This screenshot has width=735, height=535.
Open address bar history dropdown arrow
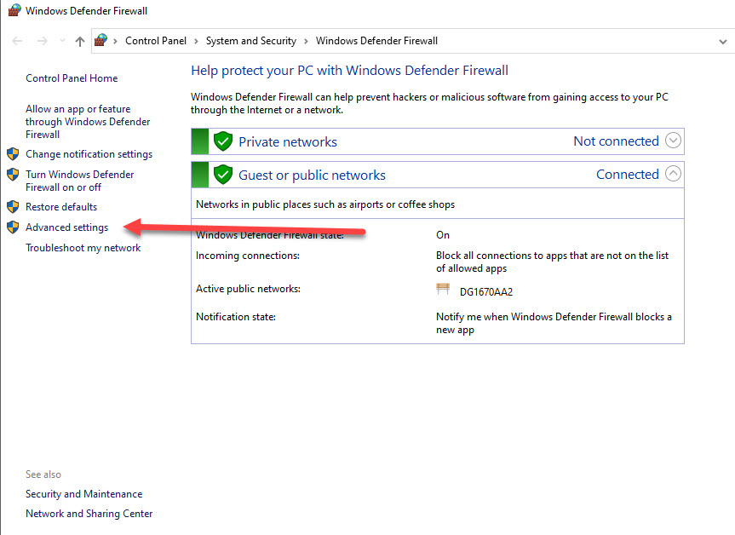point(723,42)
